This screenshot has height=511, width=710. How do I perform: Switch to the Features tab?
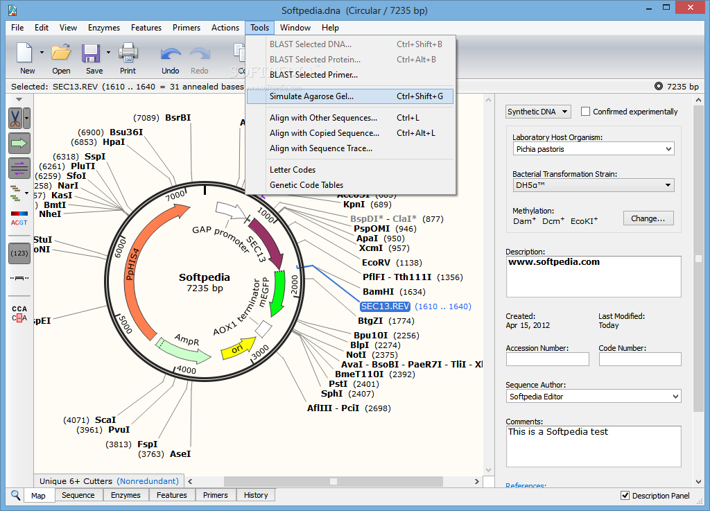click(172, 495)
